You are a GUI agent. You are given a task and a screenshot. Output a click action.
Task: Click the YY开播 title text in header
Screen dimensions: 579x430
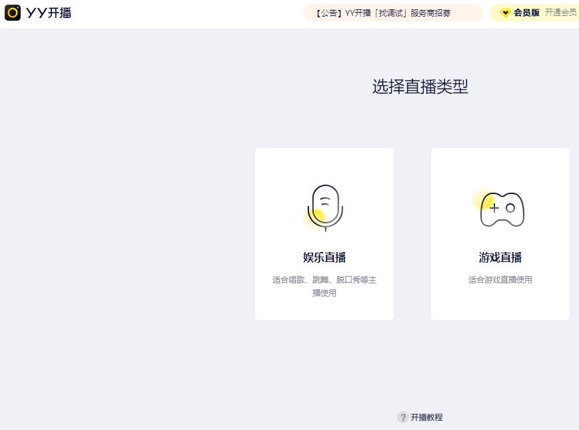tap(49, 12)
